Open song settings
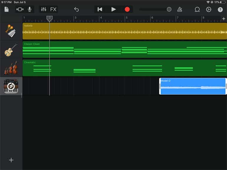 pos(209,9)
